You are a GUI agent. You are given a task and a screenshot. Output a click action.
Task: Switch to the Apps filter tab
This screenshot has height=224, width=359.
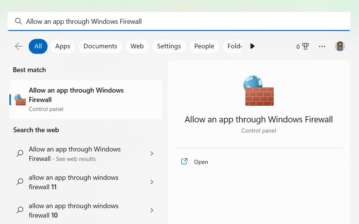[x=63, y=46]
